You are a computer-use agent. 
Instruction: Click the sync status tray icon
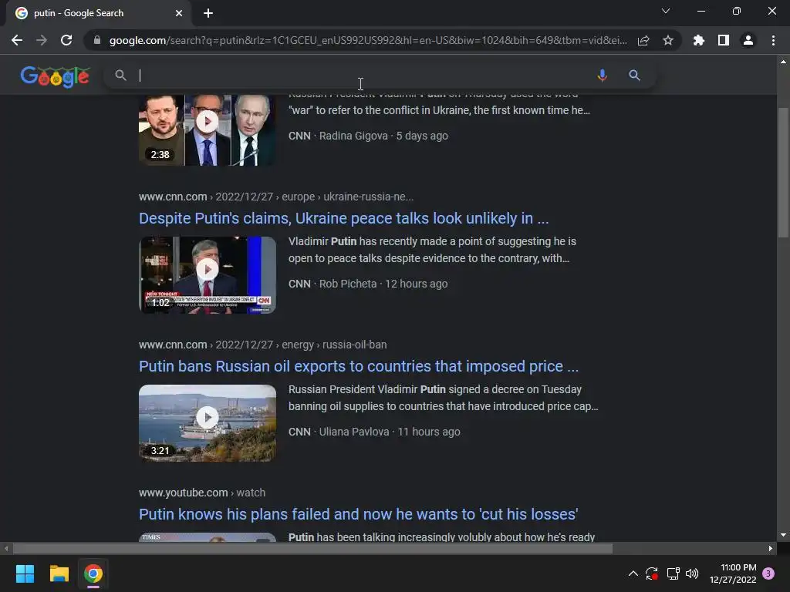point(651,573)
